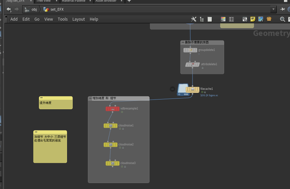Screen dimensions: 290x189
Task: Toggle the green flag under vdbresample1
Action: tap(122, 112)
